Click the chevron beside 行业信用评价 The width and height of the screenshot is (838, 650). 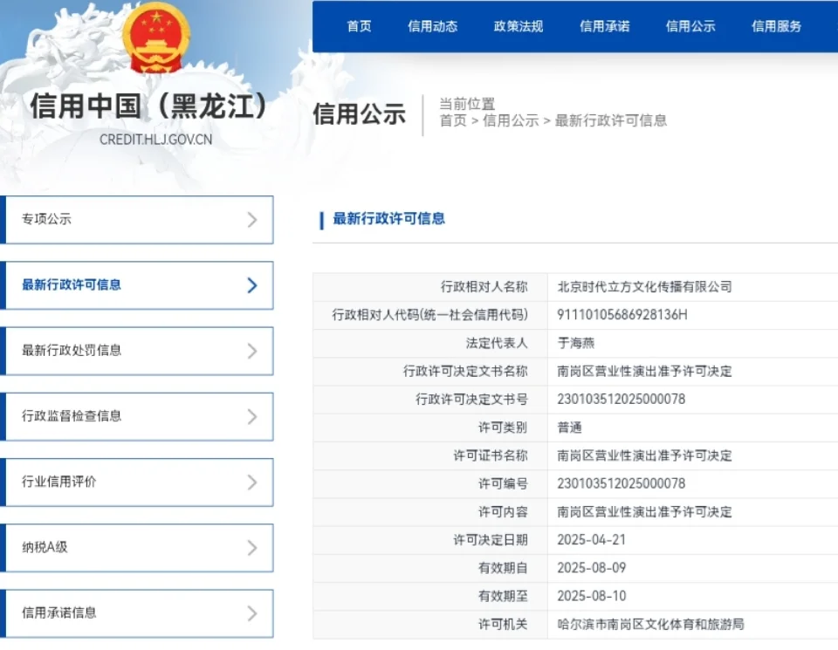(x=251, y=482)
